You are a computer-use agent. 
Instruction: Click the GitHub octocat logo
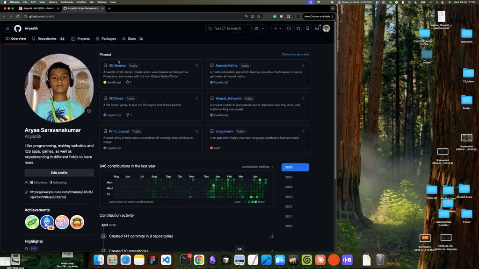(18, 28)
